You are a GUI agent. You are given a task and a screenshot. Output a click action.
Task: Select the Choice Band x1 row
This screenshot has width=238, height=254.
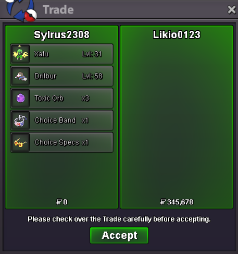(x=62, y=120)
